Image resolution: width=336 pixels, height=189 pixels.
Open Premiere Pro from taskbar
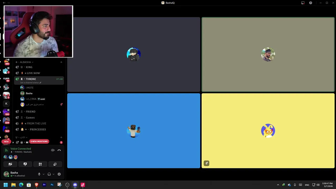(44, 185)
